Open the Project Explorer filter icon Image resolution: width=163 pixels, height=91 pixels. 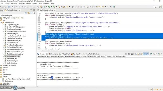click(31, 13)
